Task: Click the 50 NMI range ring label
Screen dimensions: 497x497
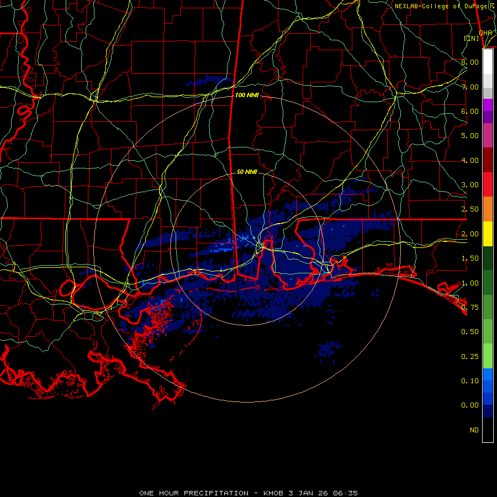Action: click(247, 172)
